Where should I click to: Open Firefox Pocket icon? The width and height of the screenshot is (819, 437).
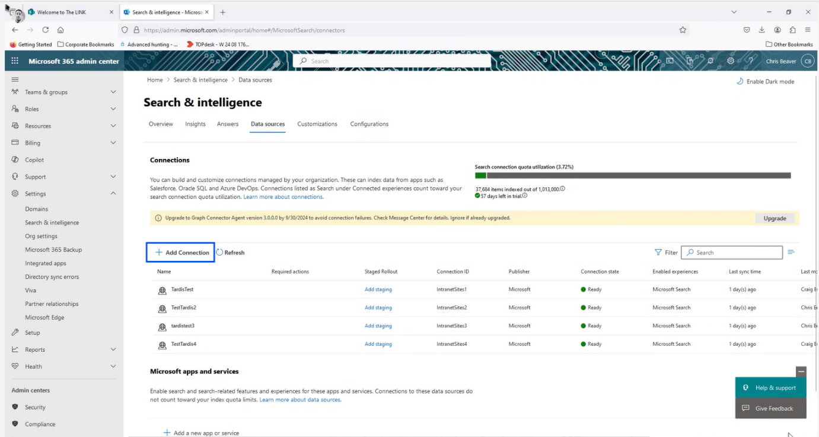747,30
